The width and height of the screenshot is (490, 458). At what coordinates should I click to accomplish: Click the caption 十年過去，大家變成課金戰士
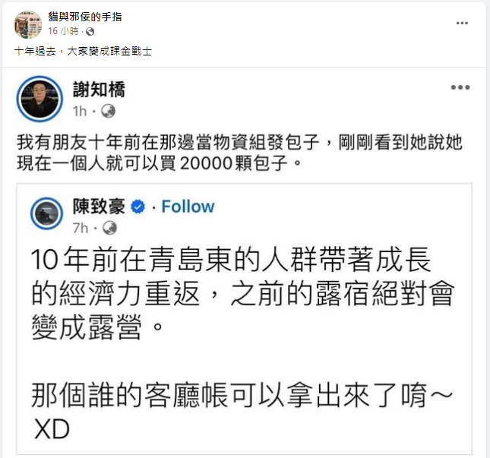[x=83, y=51]
